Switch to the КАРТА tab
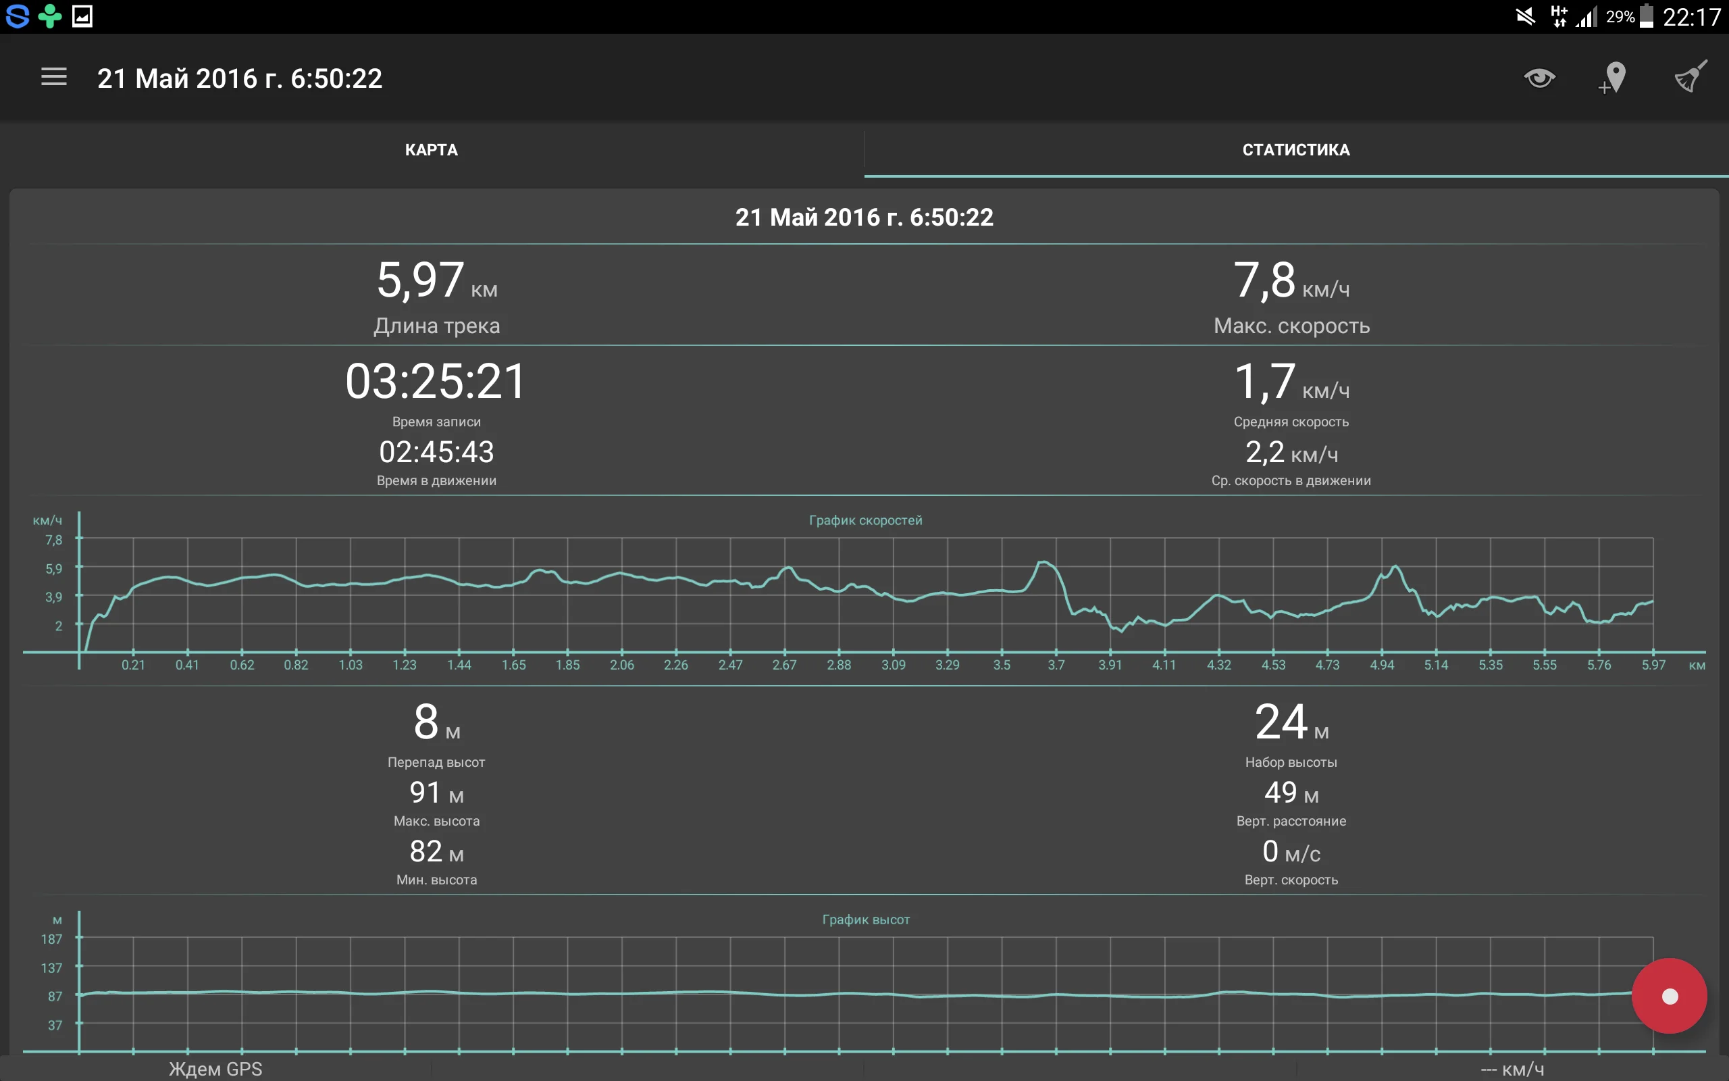Screen dimensions: 1729x1081 click(x=432, y=150)
